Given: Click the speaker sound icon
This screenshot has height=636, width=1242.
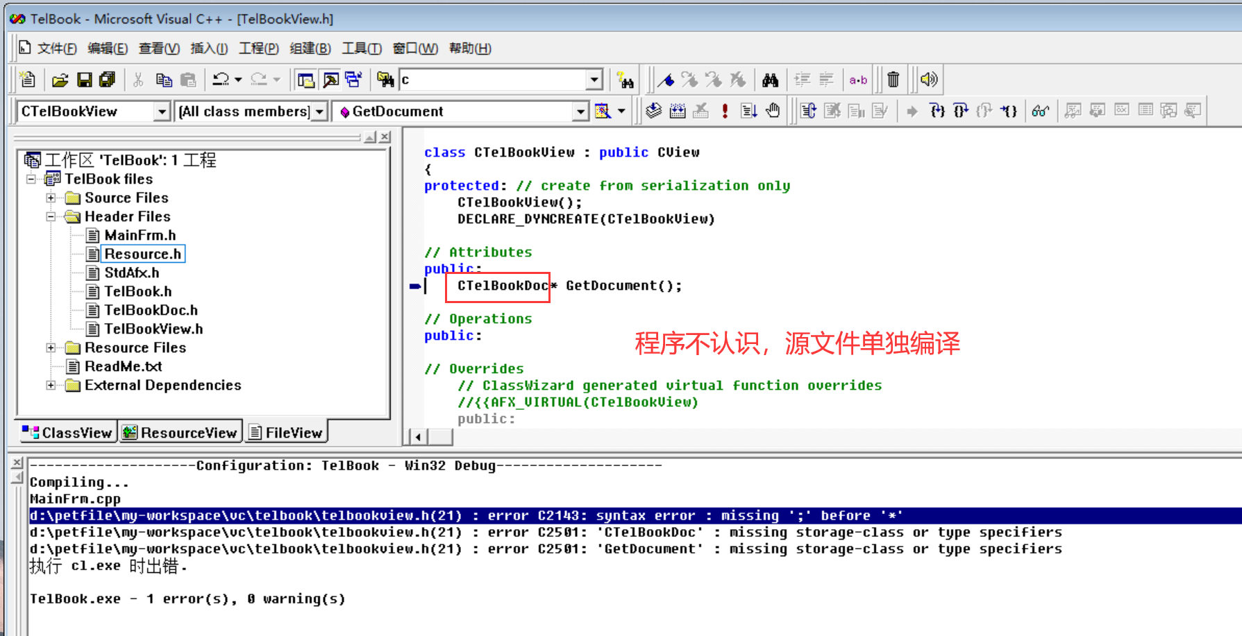Looking at the screenshot, I should point(928,80).
